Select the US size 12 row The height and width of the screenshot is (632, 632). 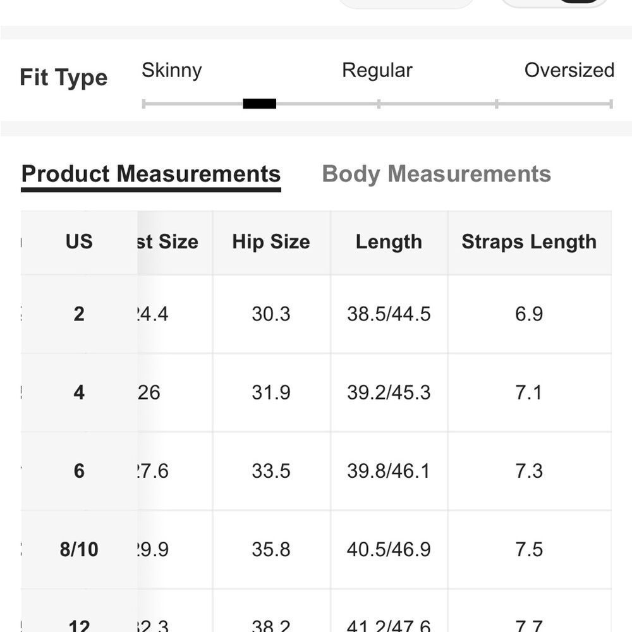pos(79,625)
